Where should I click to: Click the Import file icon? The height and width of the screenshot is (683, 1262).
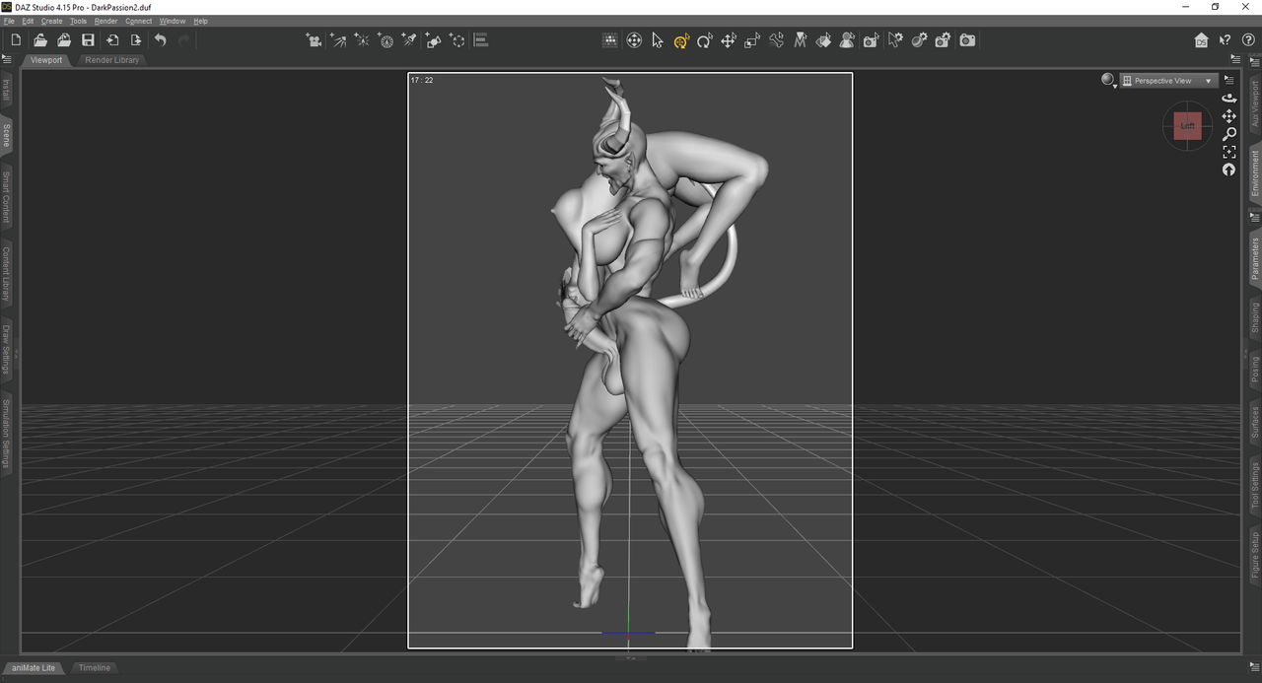[112, 40]
